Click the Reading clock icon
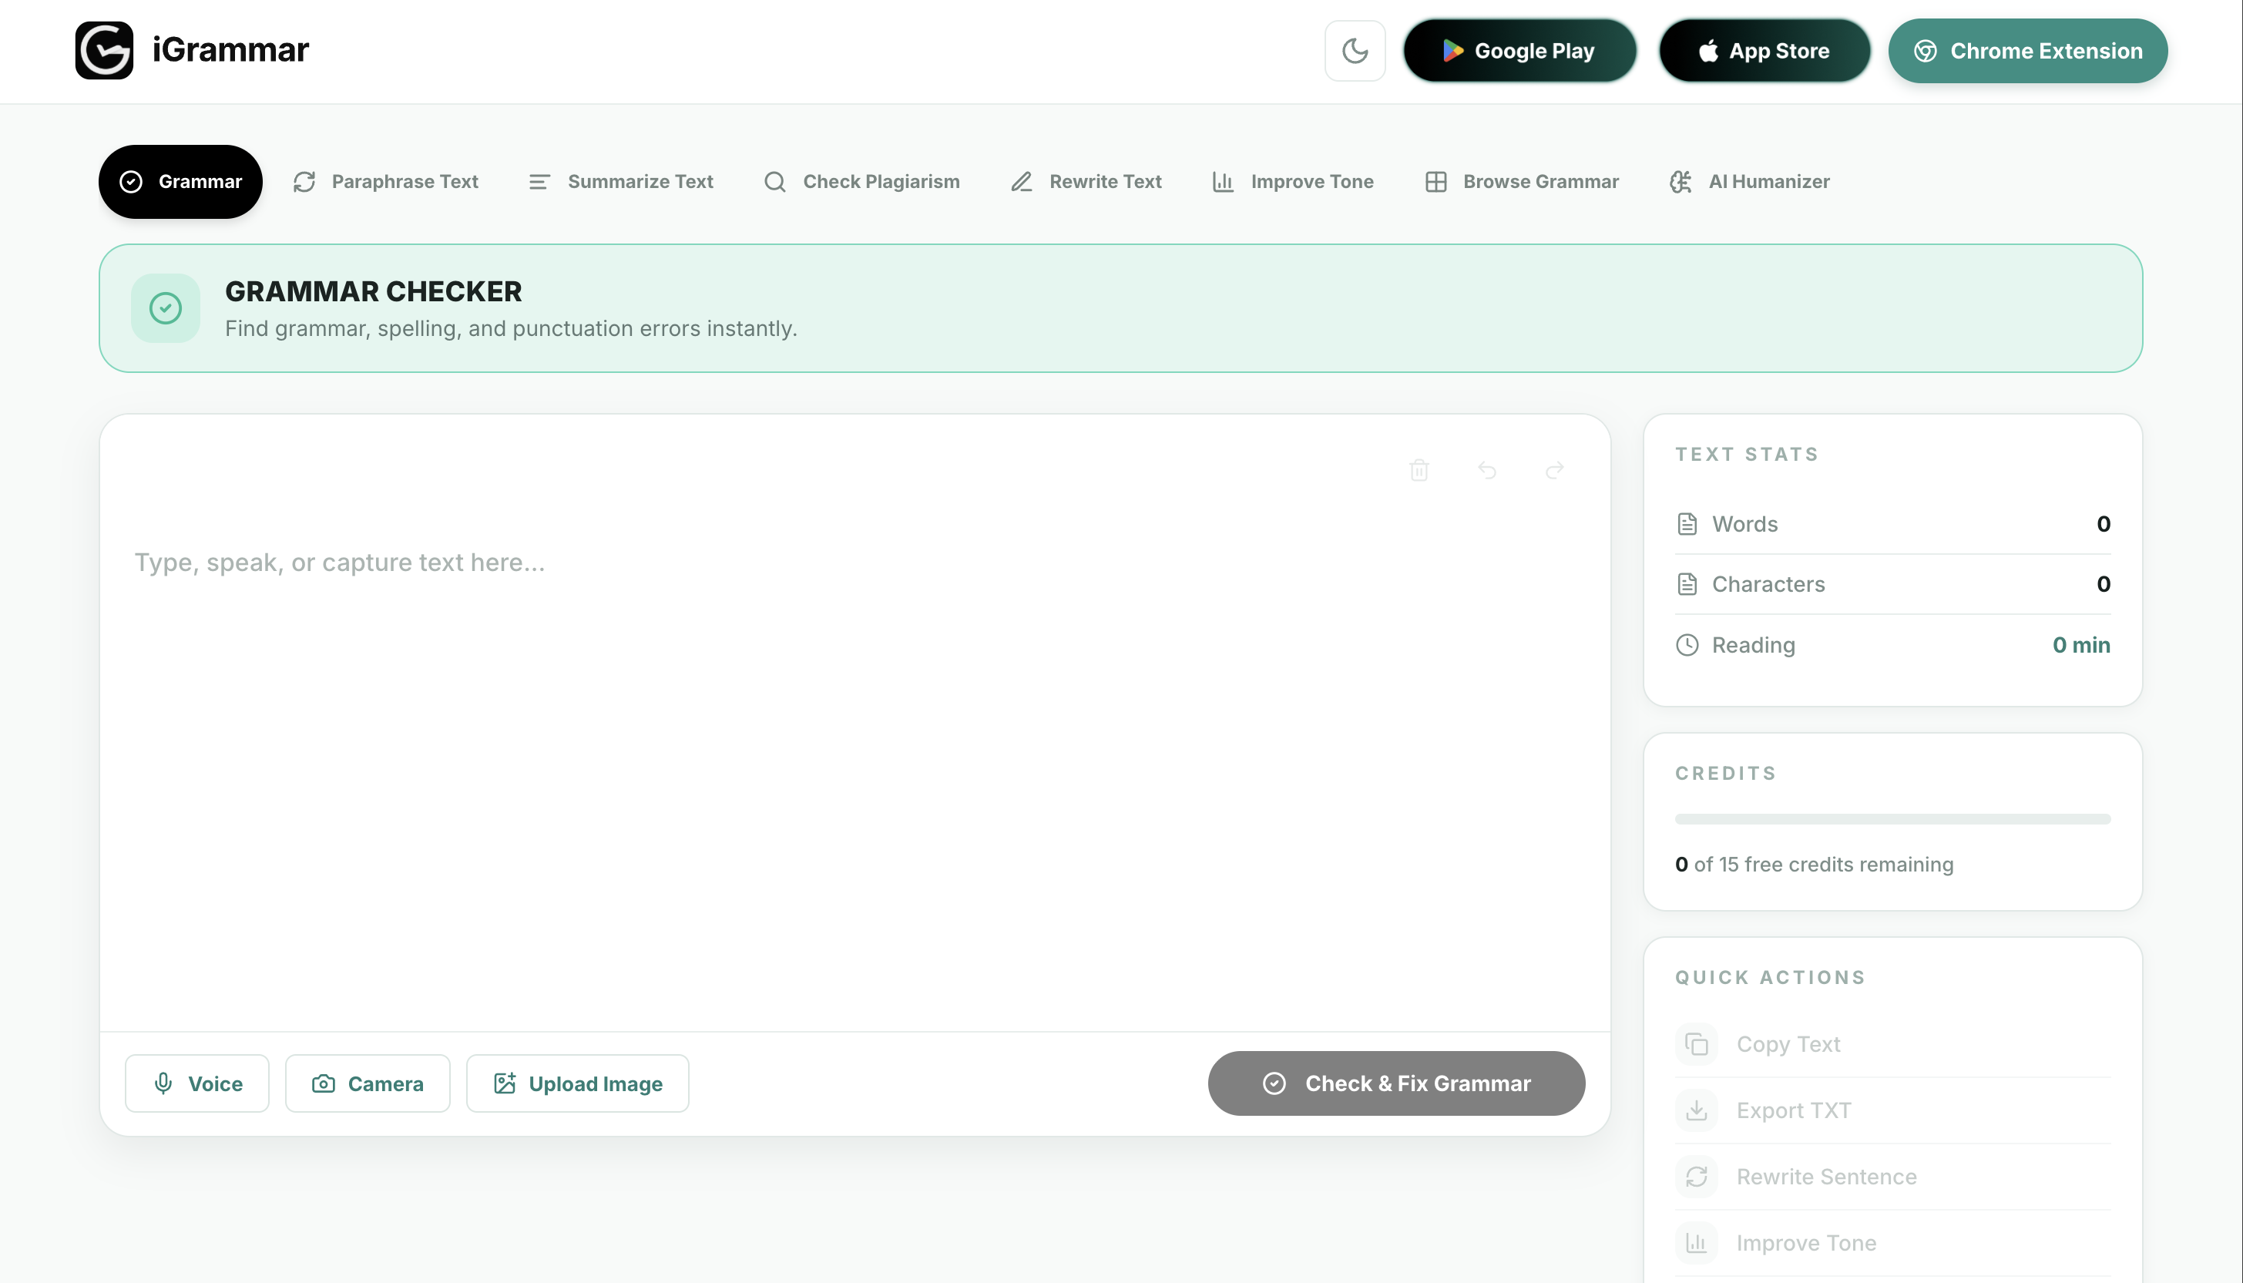This screenshot has height=1283, width=2243. [x=1687, y=645]
